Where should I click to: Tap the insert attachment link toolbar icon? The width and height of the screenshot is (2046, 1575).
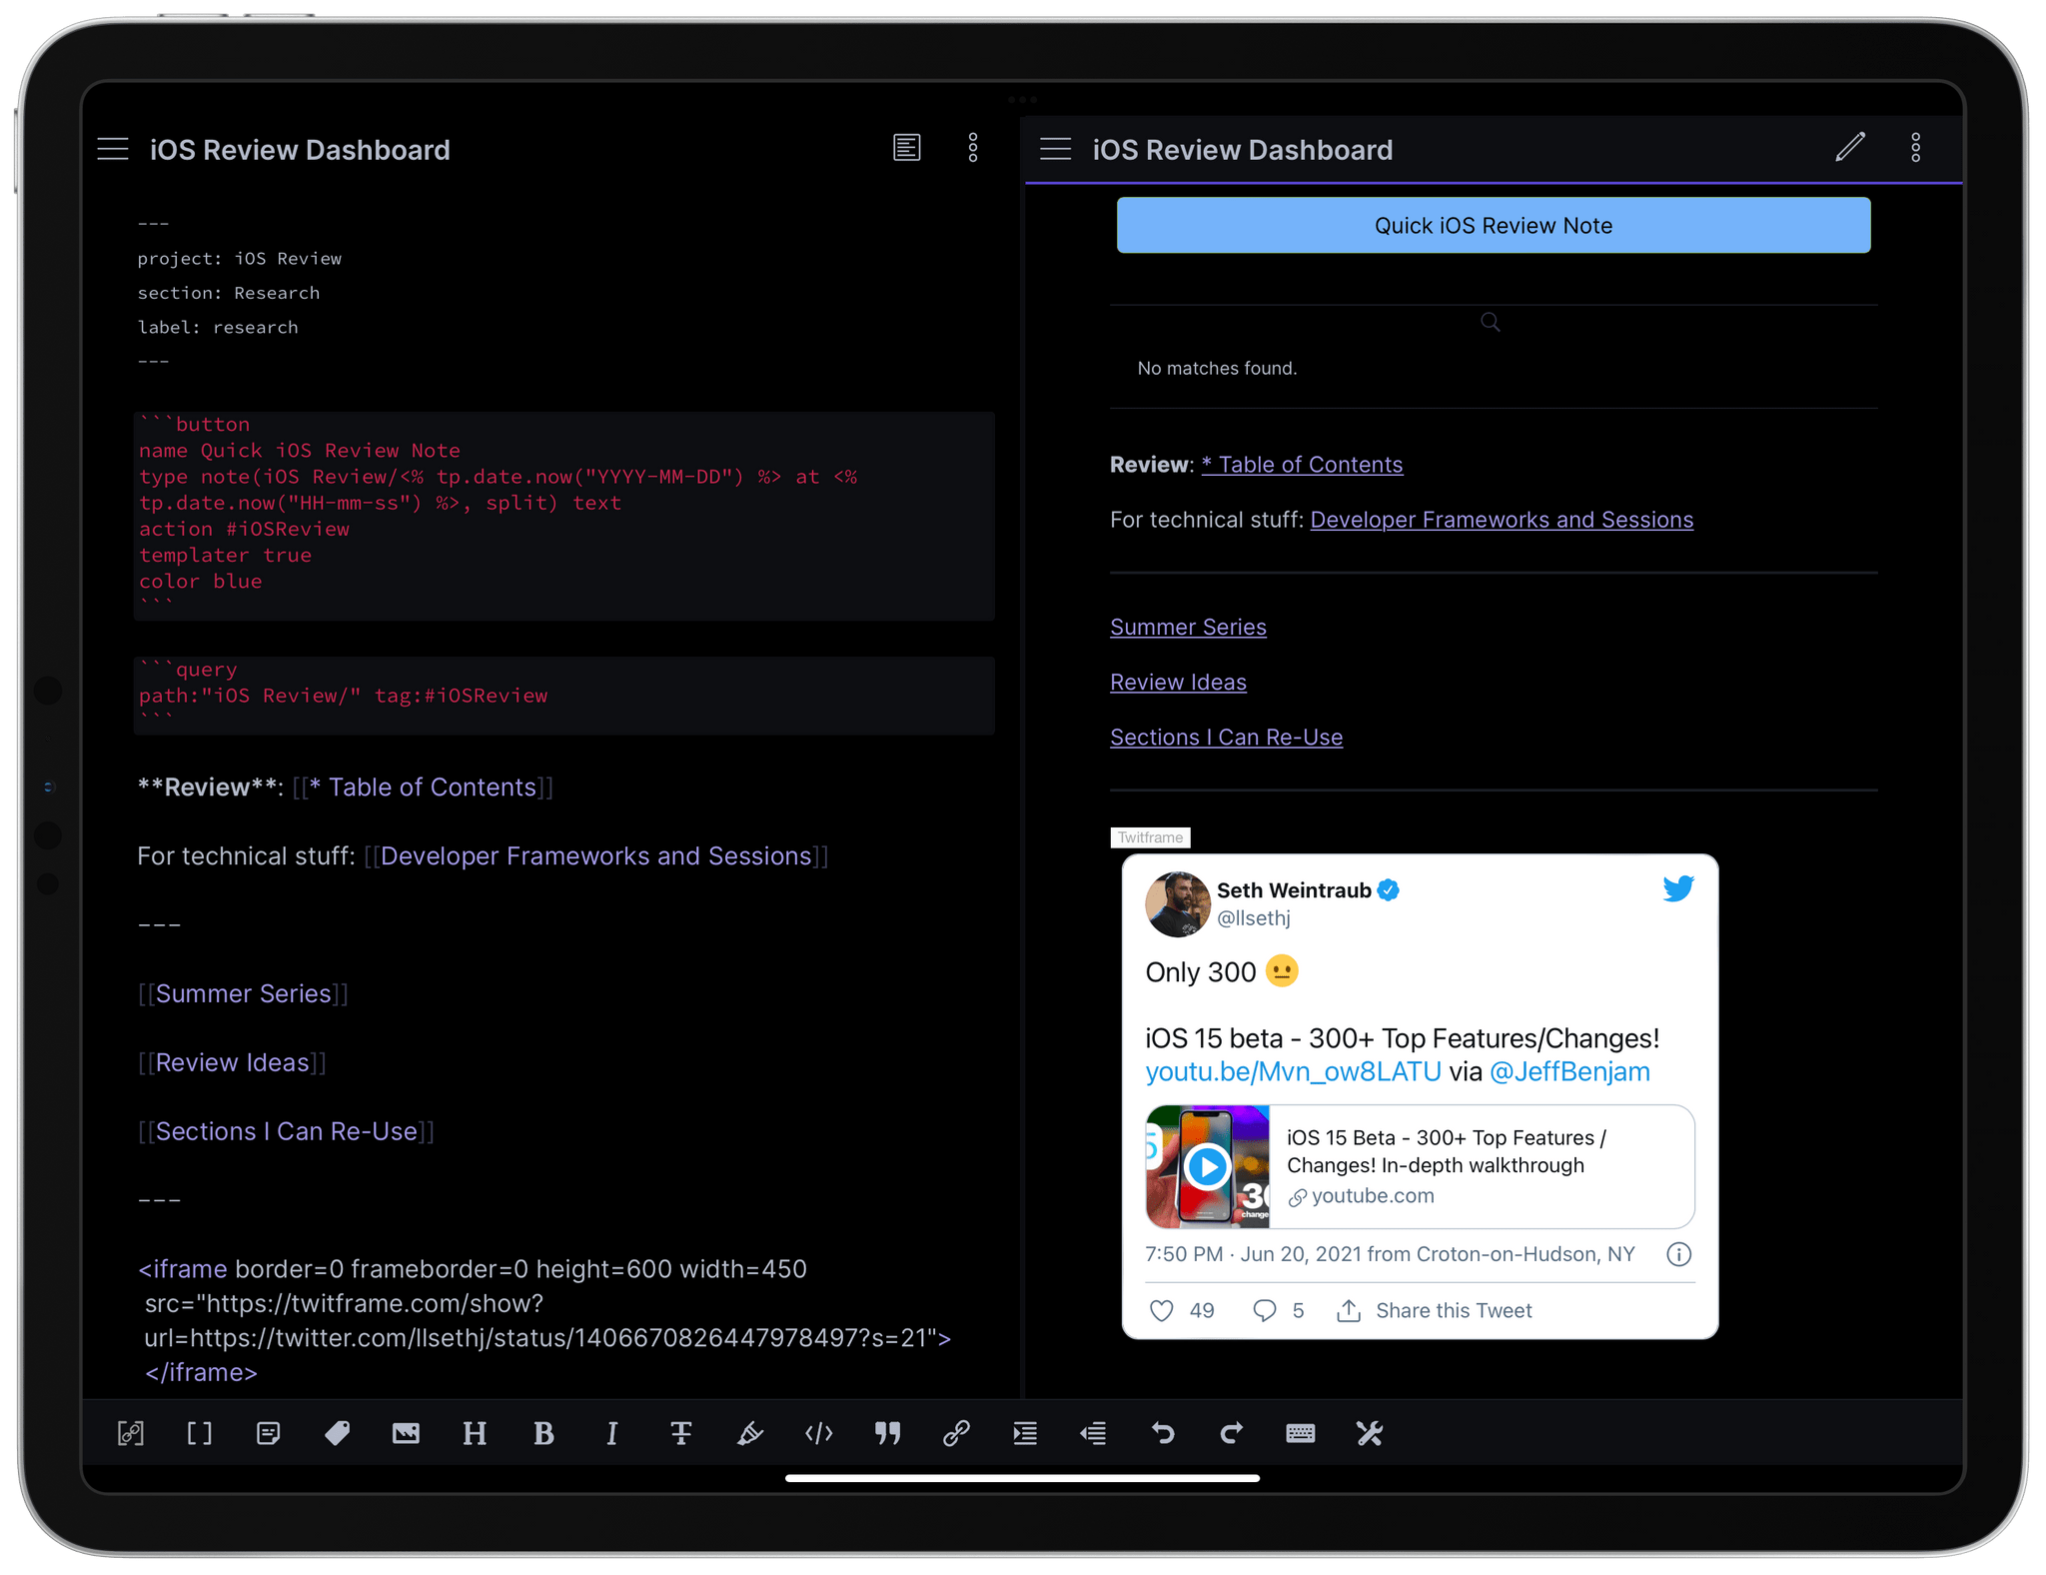[x=131, y=1433]
